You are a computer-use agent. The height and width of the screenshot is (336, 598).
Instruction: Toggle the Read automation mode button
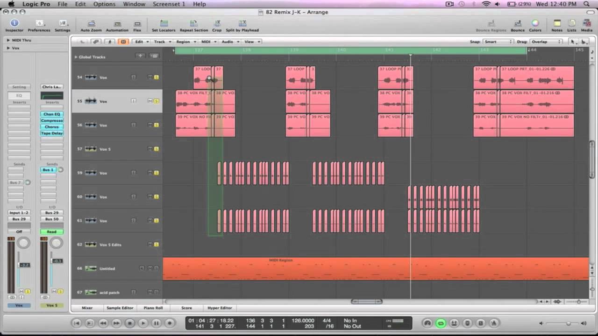pyautogui.click(x=51, y=232)
